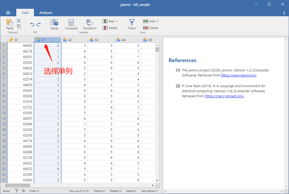The height and width of the screenshot is (194, 289).
Task: Toggle status bar funnel filter icon
Action: click(x=17, y=191)
